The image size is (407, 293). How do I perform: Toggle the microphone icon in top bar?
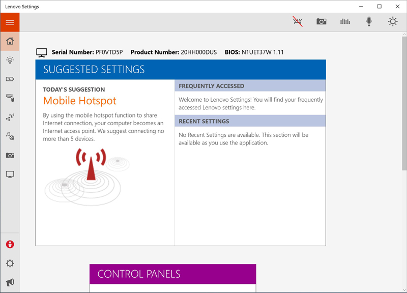(x=369, y=21)
